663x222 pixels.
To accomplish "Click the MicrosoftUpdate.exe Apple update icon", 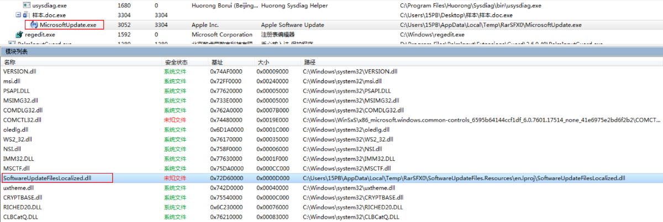I will point(35,25).
